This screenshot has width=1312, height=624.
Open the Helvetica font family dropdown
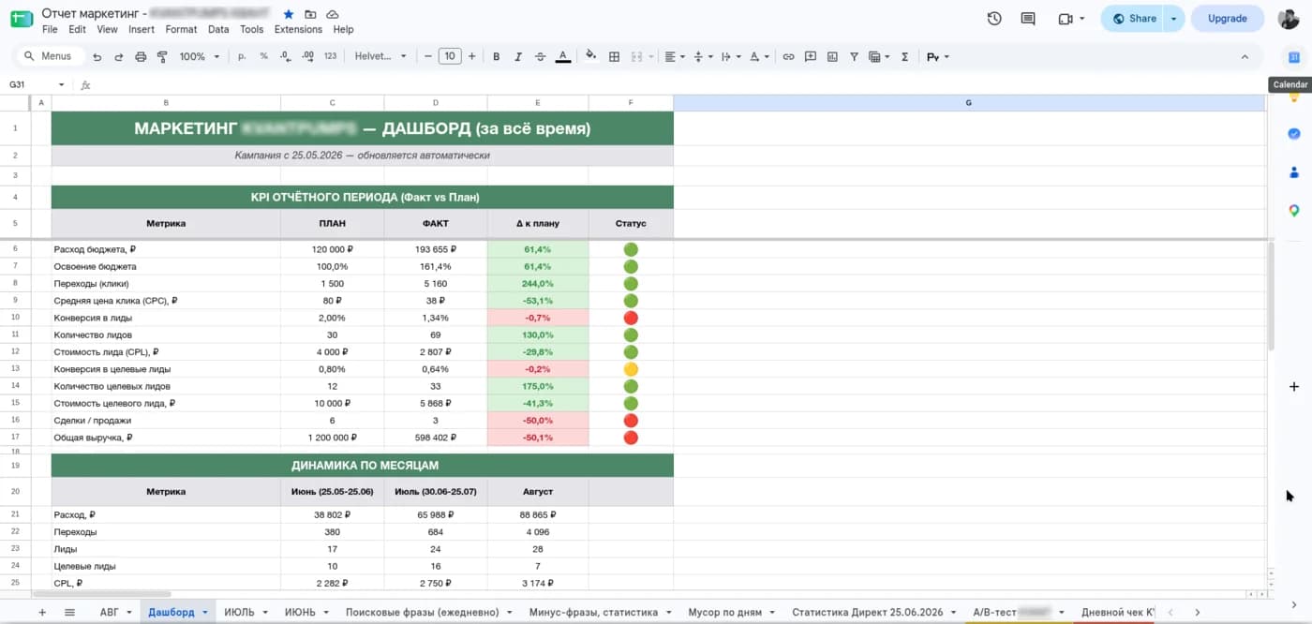(x=380, y=57)
